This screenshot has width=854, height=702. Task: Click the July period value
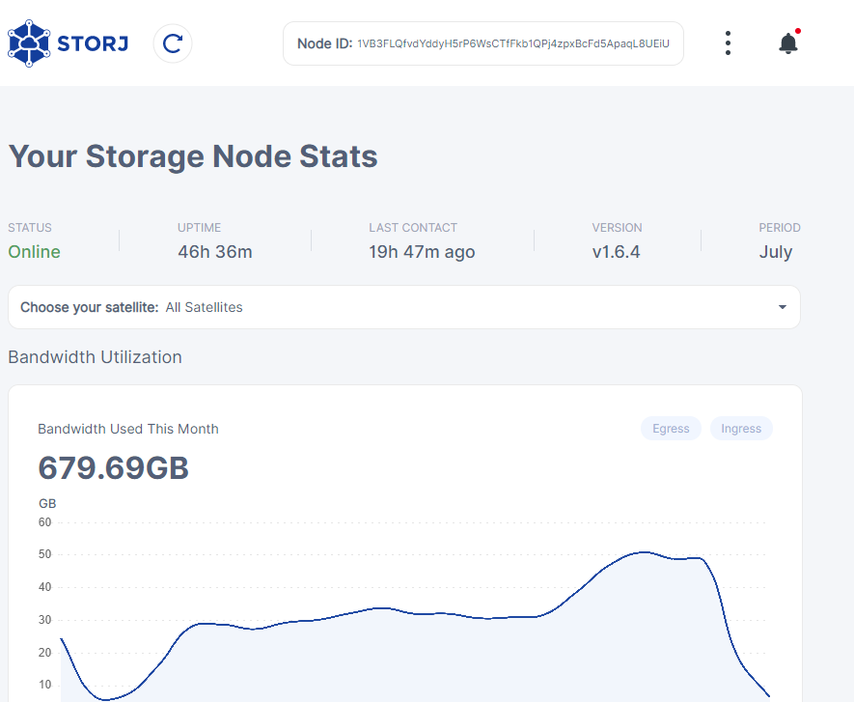click(775, 252)
